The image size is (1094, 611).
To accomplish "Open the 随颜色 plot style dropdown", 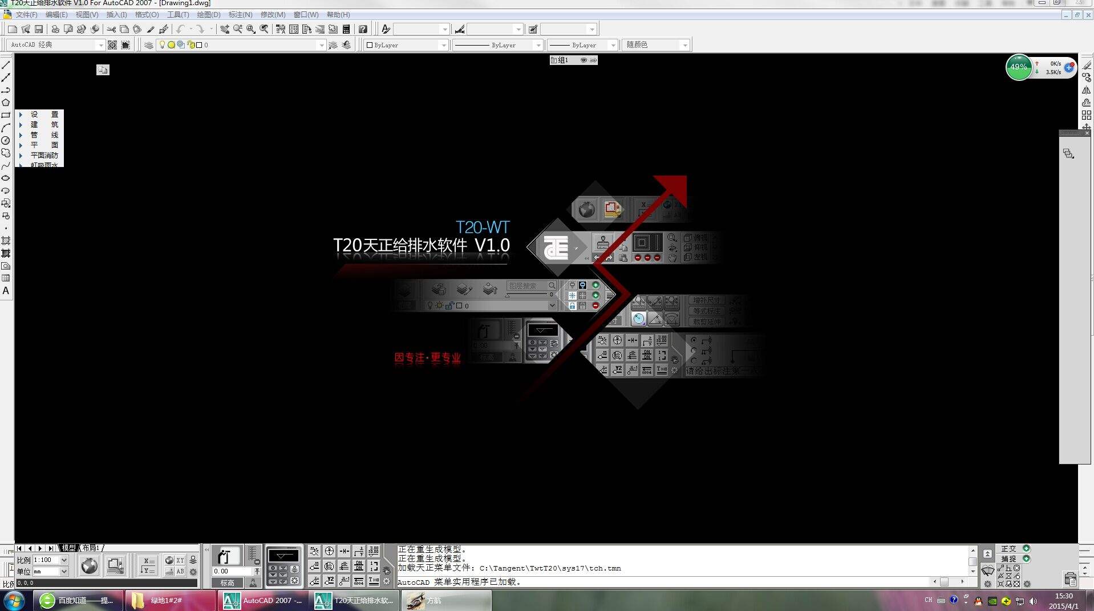I will tap(685, 45).
